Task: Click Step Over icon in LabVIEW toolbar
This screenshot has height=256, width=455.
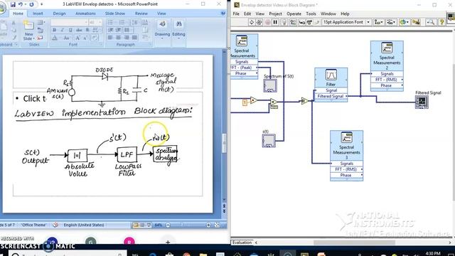Action: (309, 22)
